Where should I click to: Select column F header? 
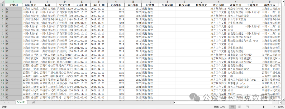click(99, 2)
